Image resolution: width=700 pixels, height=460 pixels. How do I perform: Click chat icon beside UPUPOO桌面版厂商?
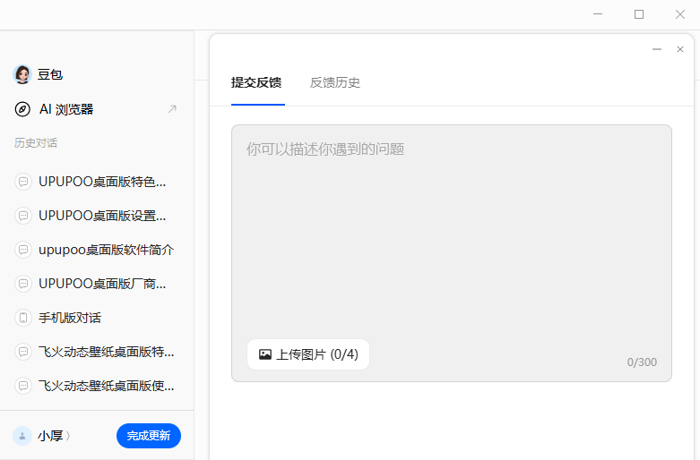click(x=23, y=284)
